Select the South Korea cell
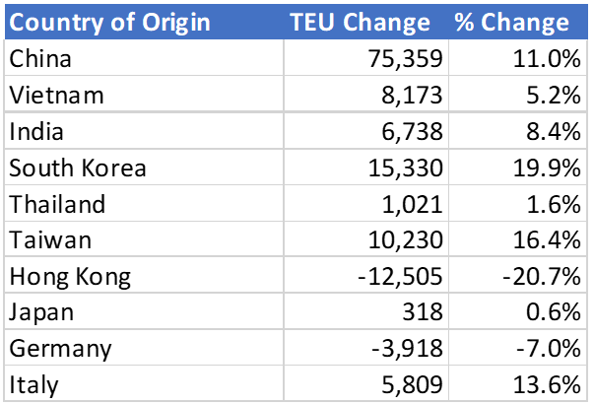 pyautogui.click(x=77, y=168)
